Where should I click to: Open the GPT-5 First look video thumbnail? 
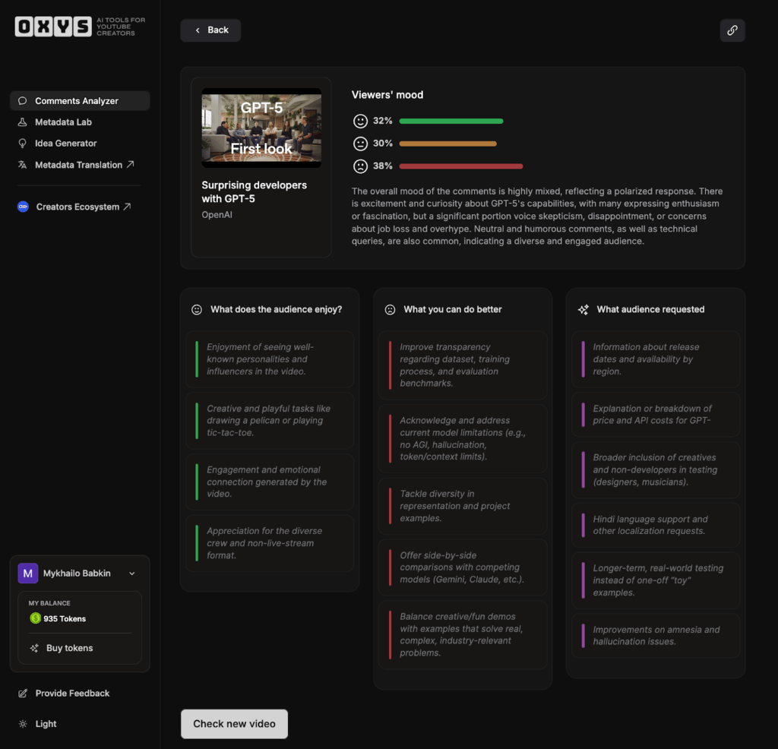click(261, 128)
